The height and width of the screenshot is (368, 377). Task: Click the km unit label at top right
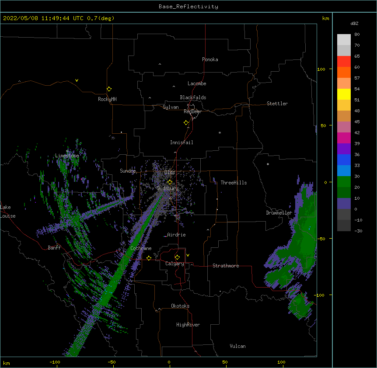pyautogui.click(x=325, y=18)
